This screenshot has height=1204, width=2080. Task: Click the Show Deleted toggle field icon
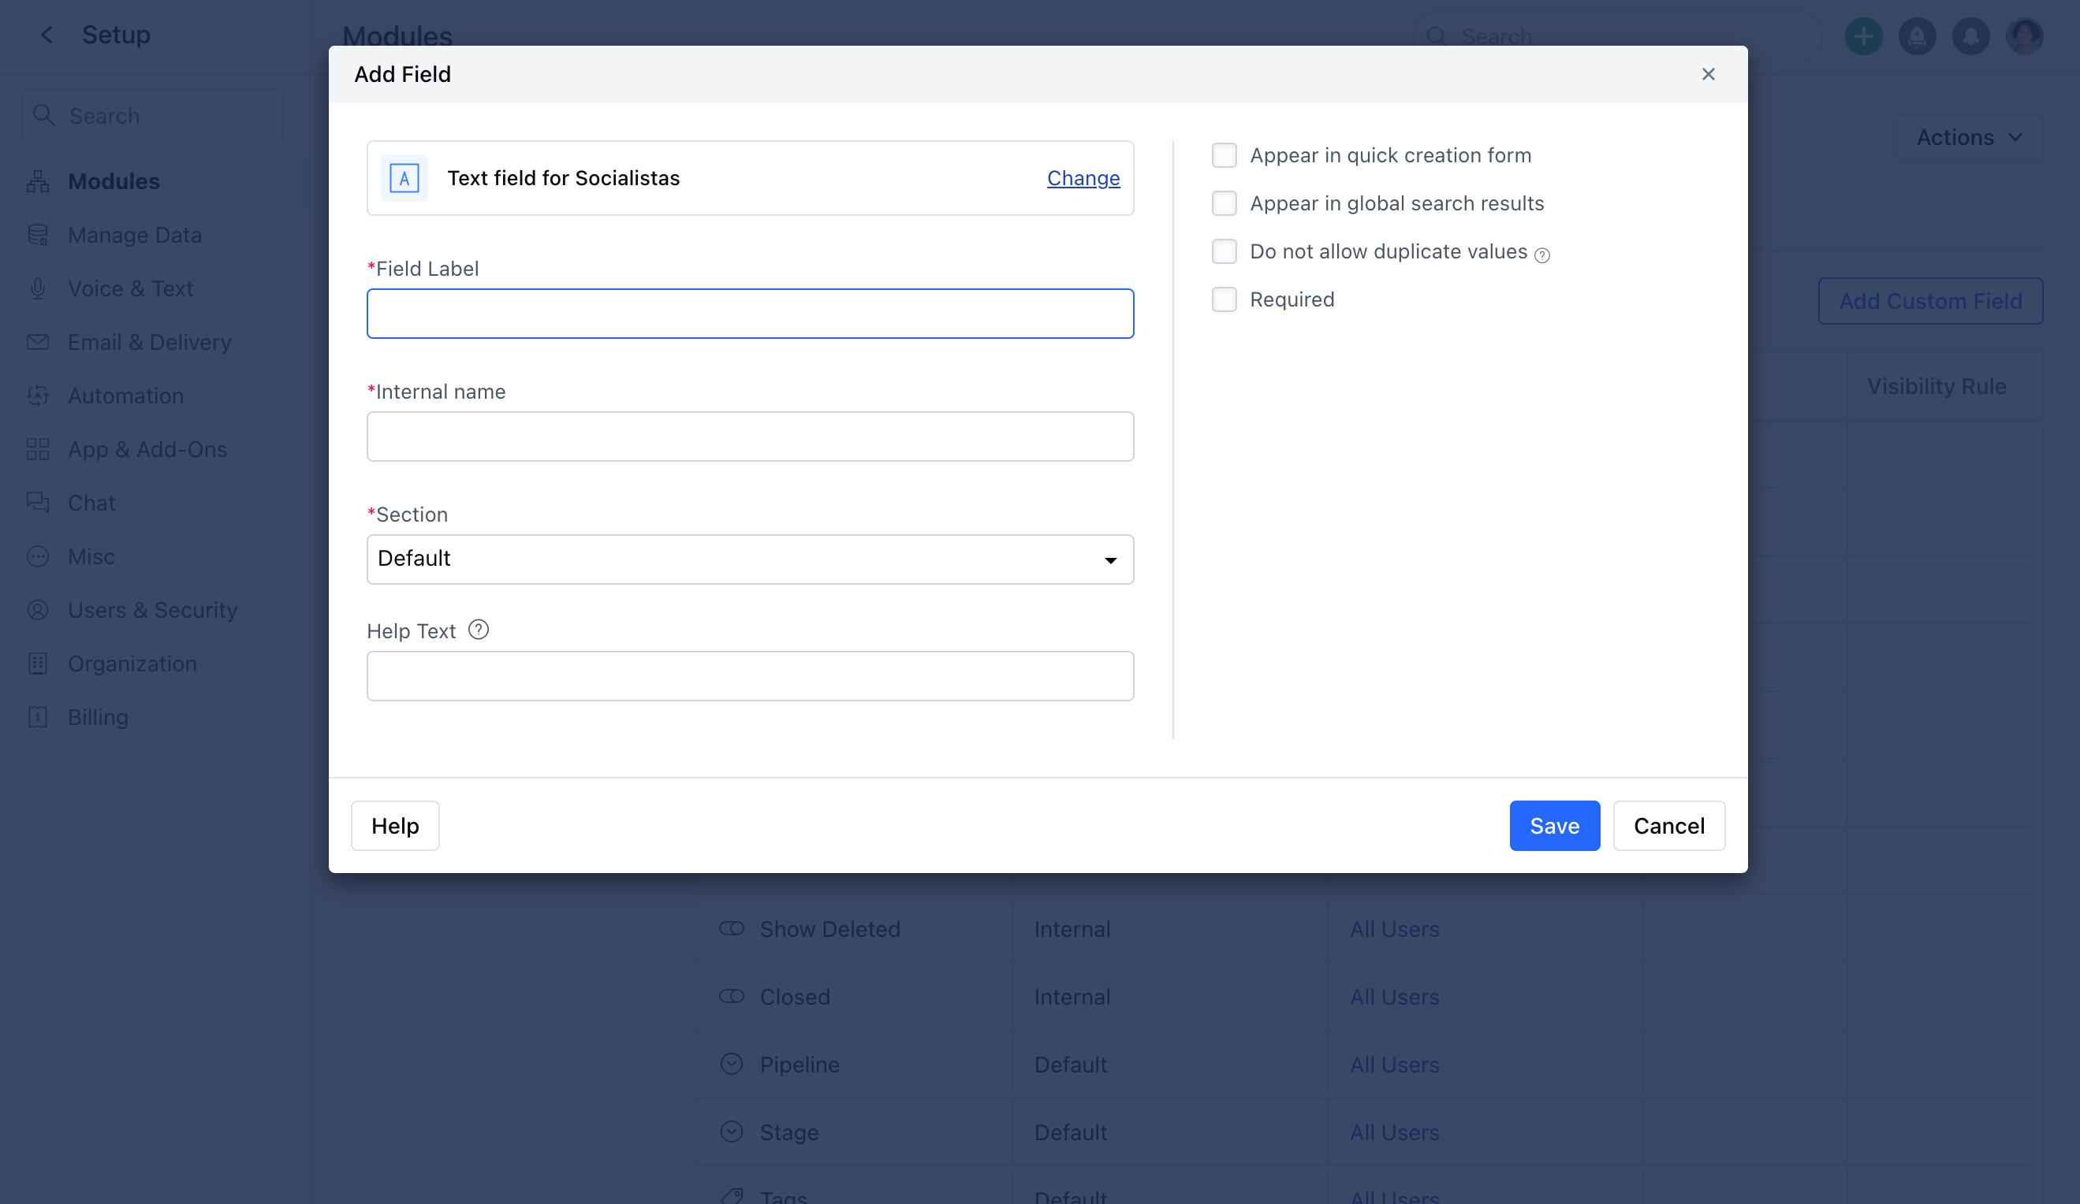coord(731,928)
